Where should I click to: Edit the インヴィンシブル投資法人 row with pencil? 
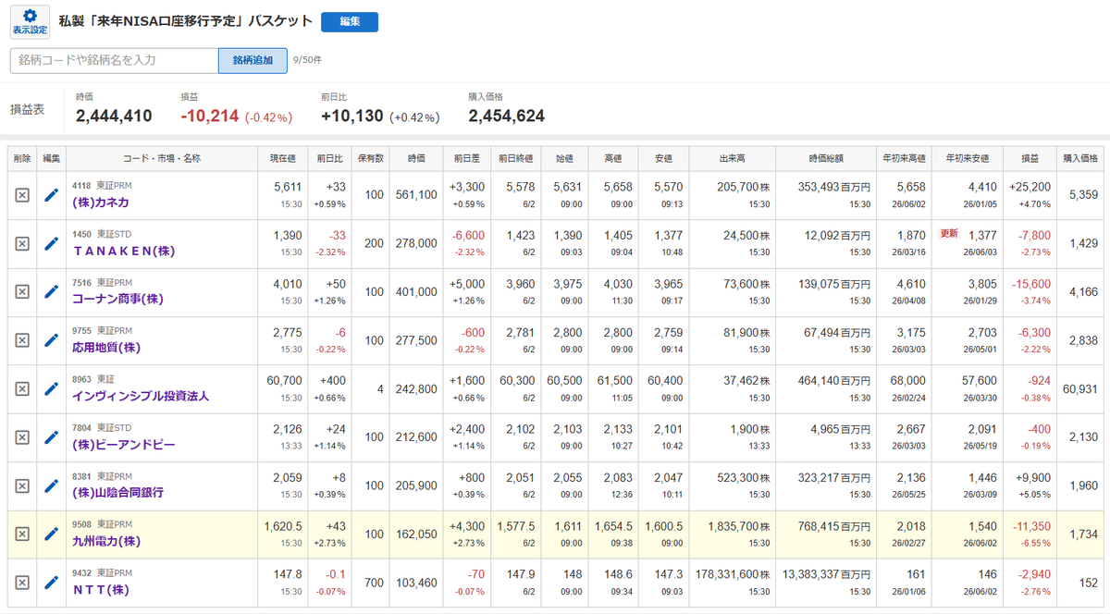tap(52, 388)
